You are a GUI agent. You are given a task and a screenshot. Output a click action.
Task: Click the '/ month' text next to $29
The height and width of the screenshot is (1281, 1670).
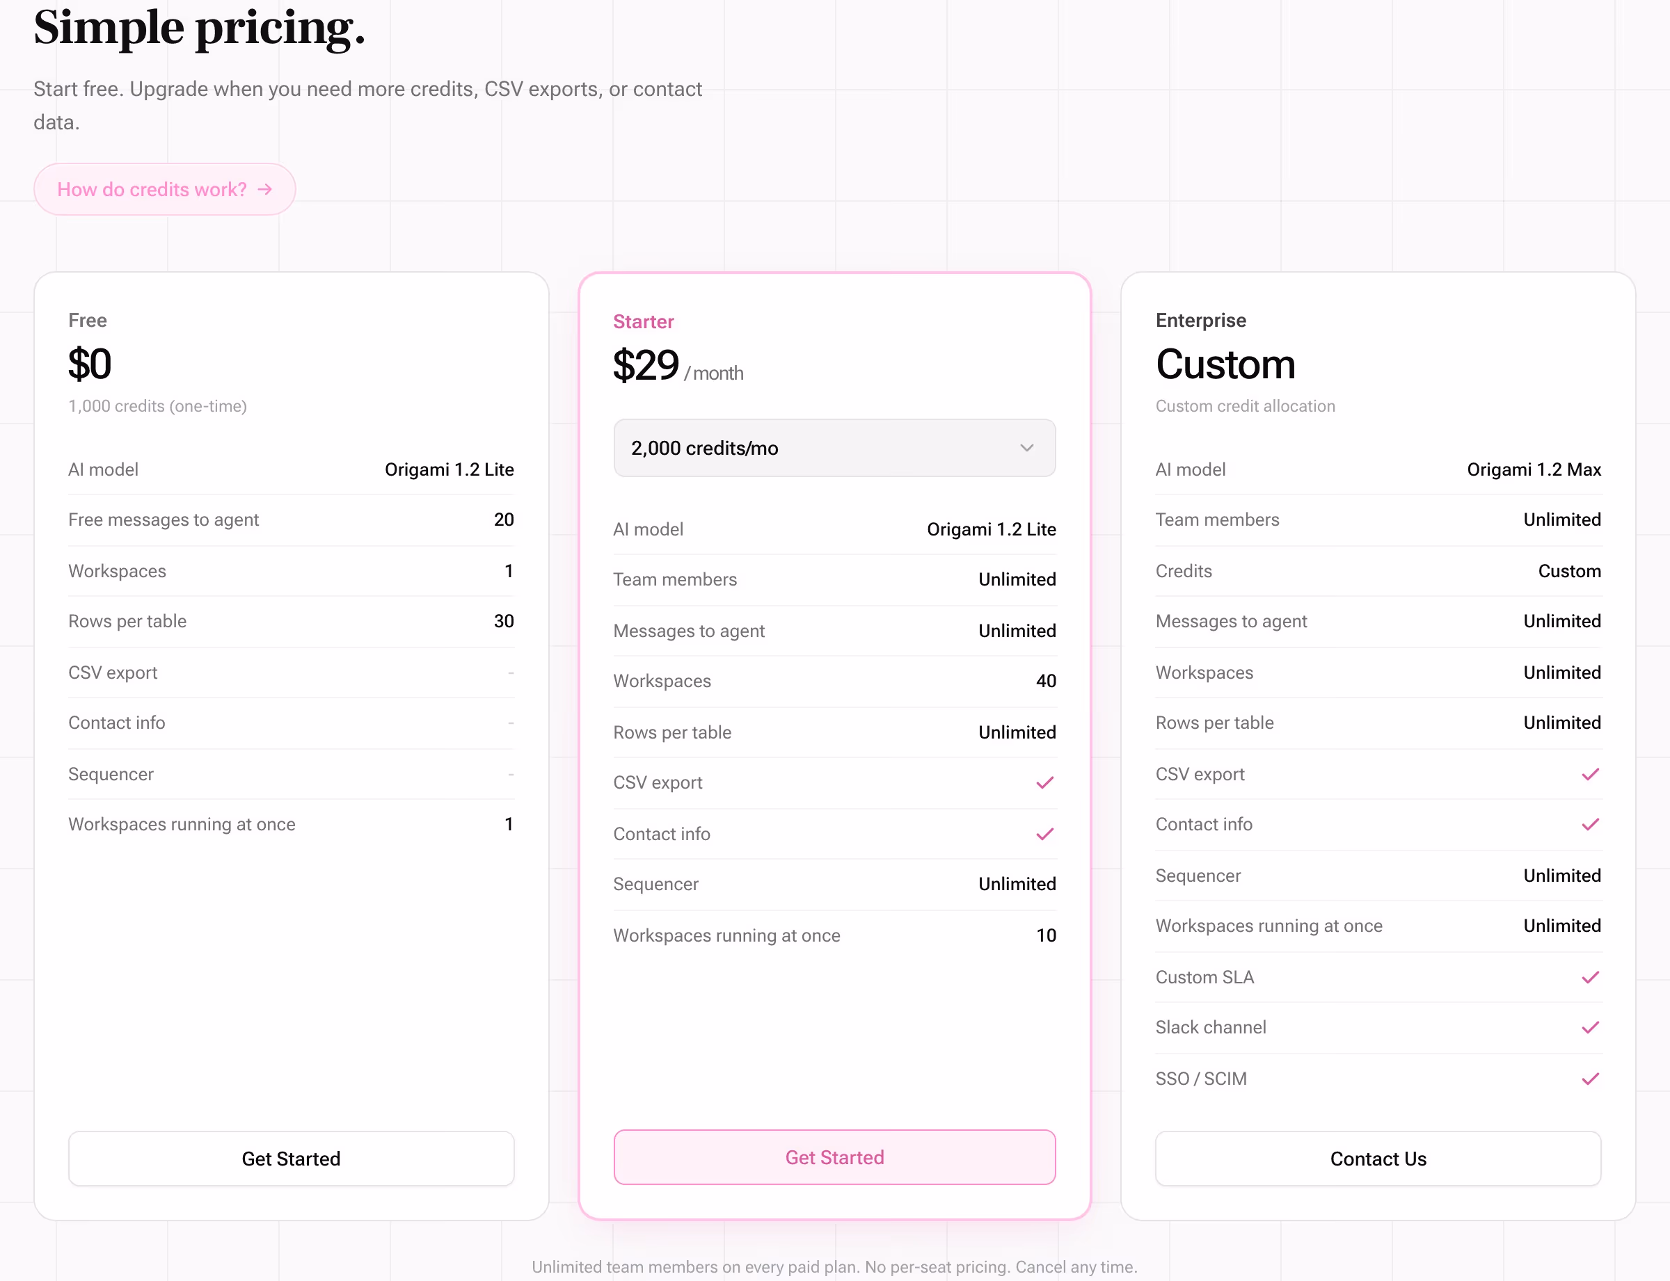coord(714,373)
